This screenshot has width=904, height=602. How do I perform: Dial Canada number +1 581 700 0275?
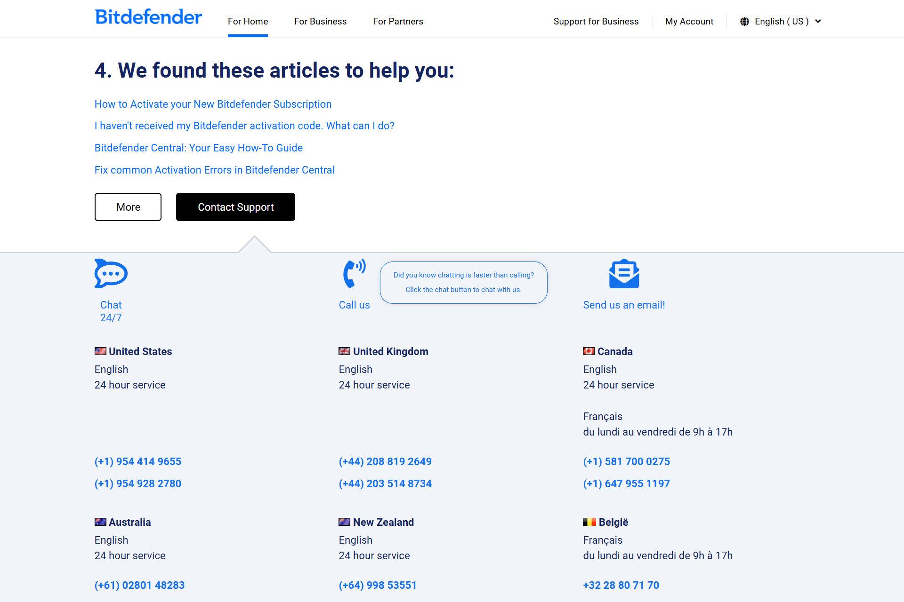[x=626, y=461]
